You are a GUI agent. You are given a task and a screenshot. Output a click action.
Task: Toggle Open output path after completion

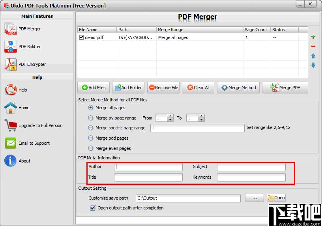(93, 208)
